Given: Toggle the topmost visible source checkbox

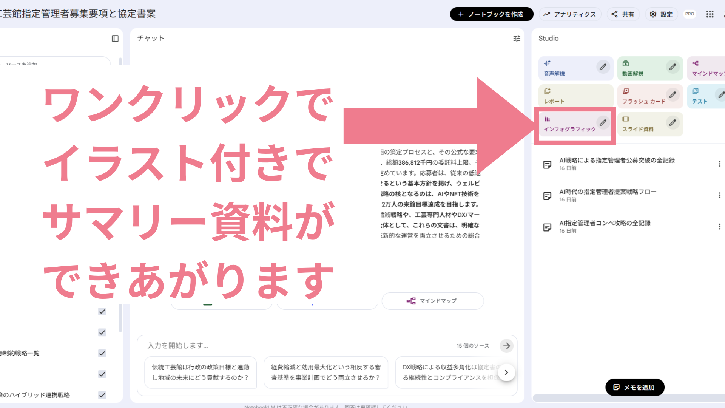Looking at the screenshot, I should click(x=102, y=312).
